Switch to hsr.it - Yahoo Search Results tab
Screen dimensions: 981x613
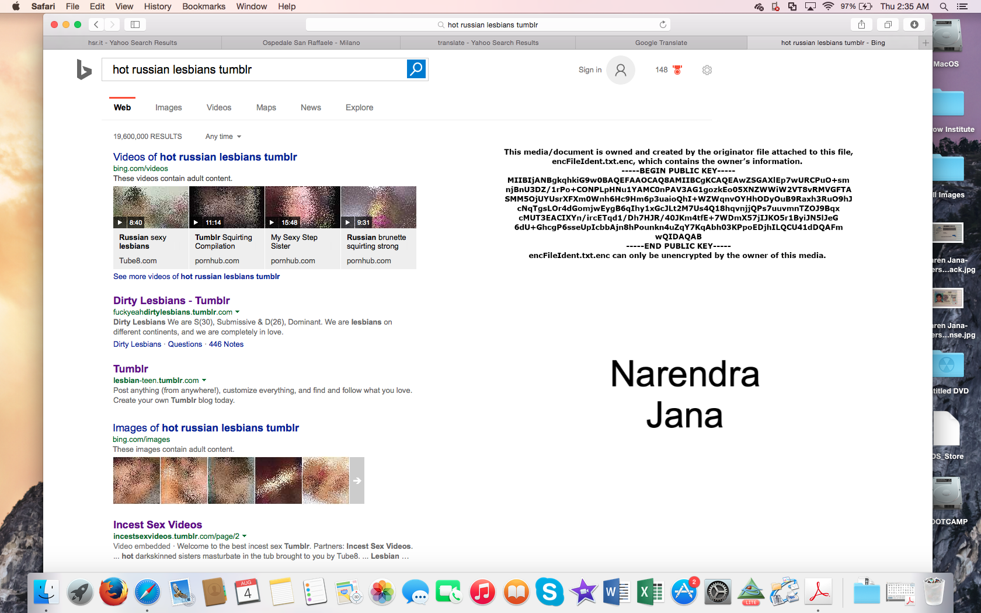(x=133, y=43)
